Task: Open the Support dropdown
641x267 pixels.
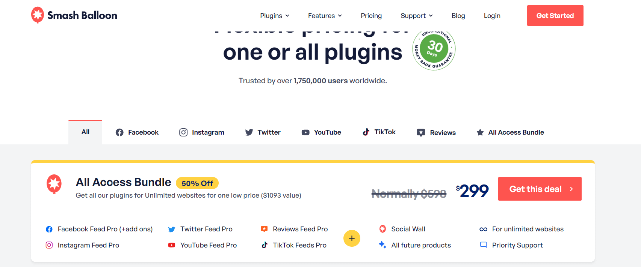Action: (x=416, y=16)
